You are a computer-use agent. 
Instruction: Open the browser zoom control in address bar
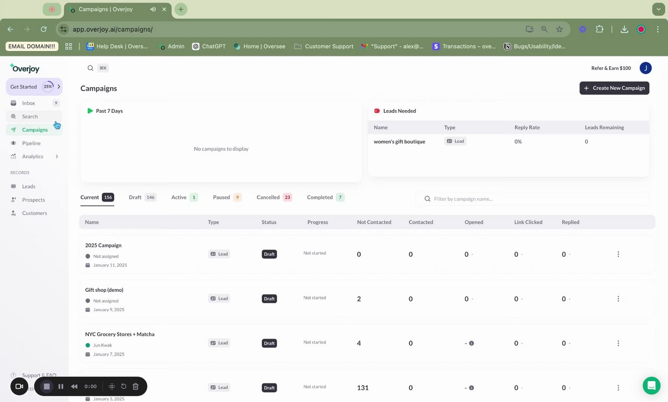click(x=544, y=29)
